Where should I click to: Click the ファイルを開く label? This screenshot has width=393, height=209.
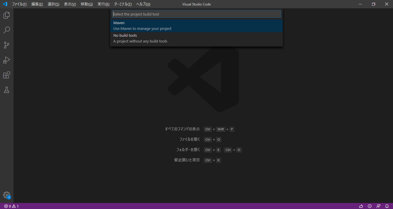[x=189, y=139]
